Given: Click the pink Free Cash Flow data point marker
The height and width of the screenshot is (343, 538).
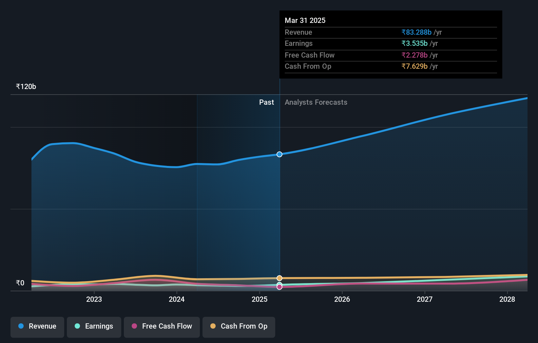Looking at the screenshot, I should 279,287.
